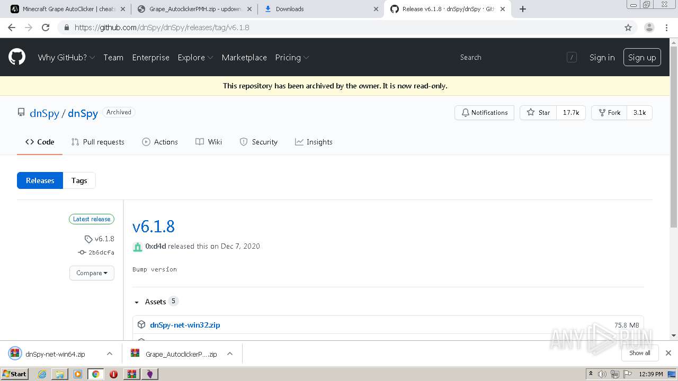Open the 3.1k forks count

[639, 113]
